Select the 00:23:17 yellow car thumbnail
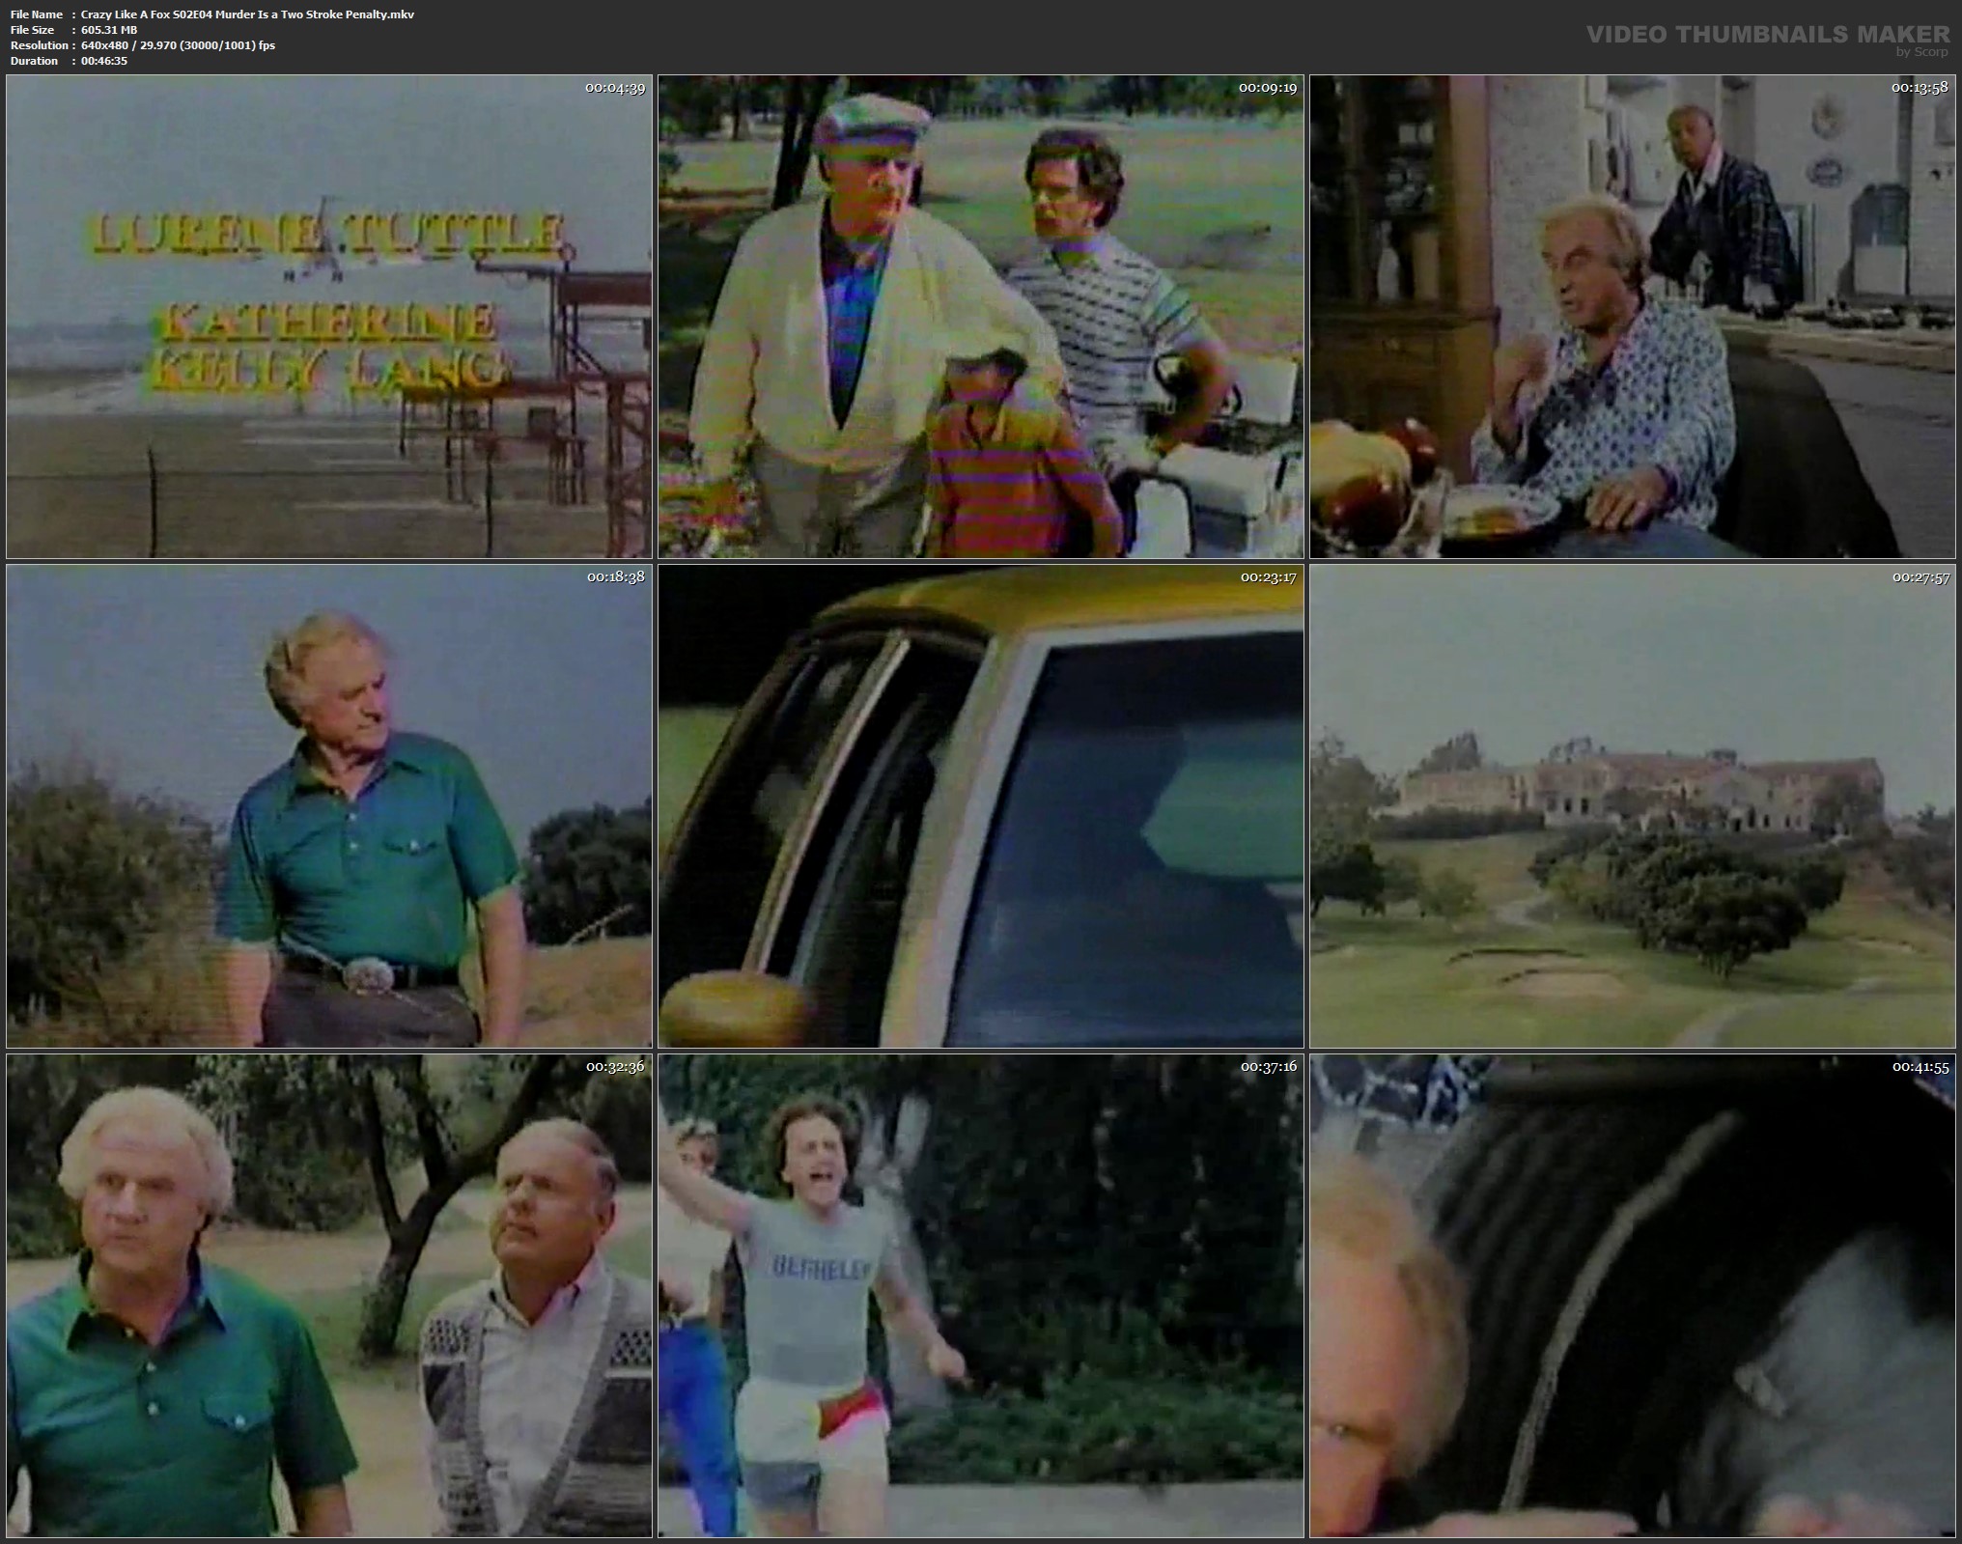The image size is (1962, 1544). pos(980,806)
